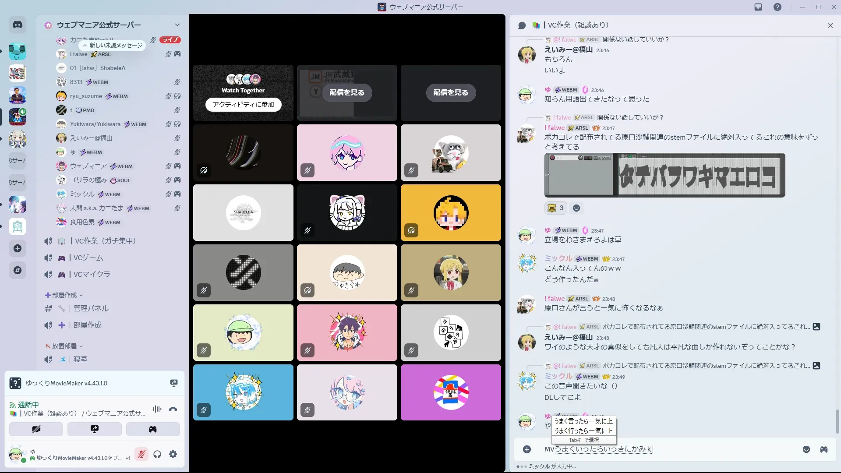The image size is (841, 473).
Task: Open the help icon in title bar
Action: 777,7
